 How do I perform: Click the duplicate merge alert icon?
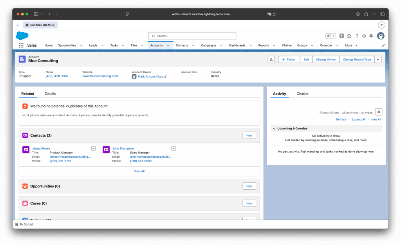[x=25, y=106]
